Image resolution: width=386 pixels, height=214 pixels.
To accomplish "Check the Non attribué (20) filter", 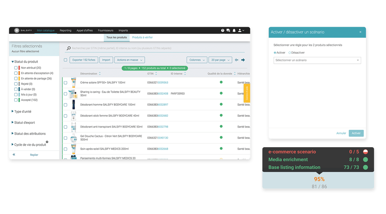I will (16, 68).
